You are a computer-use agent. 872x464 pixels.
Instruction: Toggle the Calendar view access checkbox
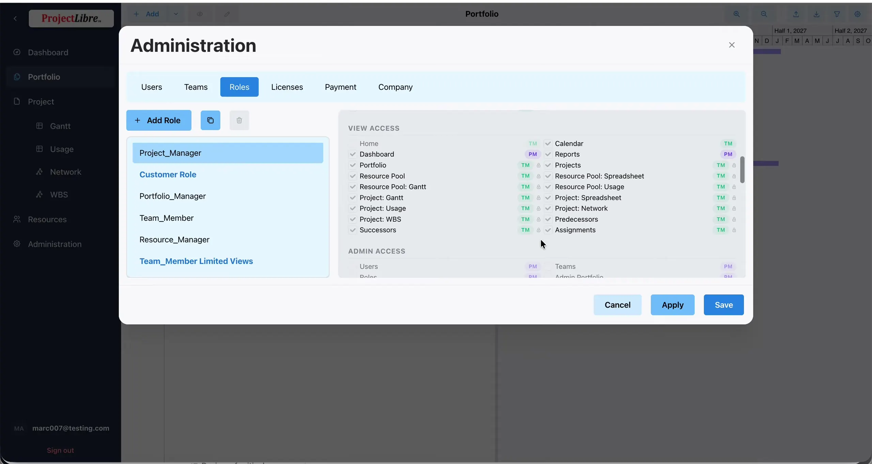pyautogui.click(x=548, y=144)
